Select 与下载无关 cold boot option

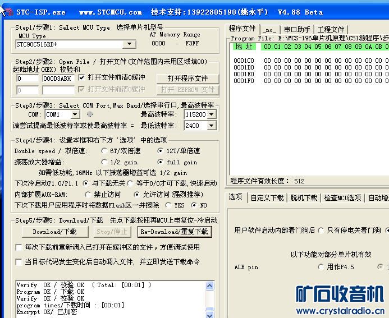point(85,183)
